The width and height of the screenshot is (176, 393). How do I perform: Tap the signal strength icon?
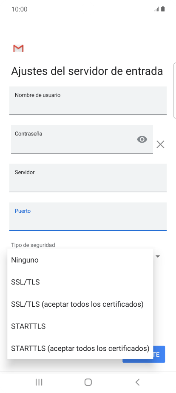point(157,9)
